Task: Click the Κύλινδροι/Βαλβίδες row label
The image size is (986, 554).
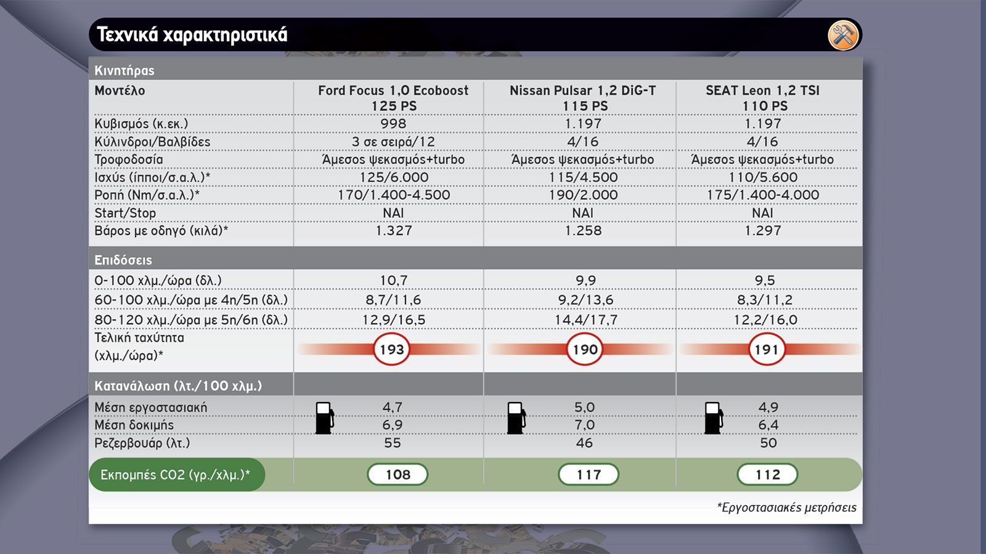Action: click(152, 142)
